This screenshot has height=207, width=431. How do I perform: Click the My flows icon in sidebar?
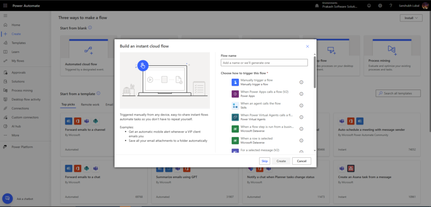(5, 61)
